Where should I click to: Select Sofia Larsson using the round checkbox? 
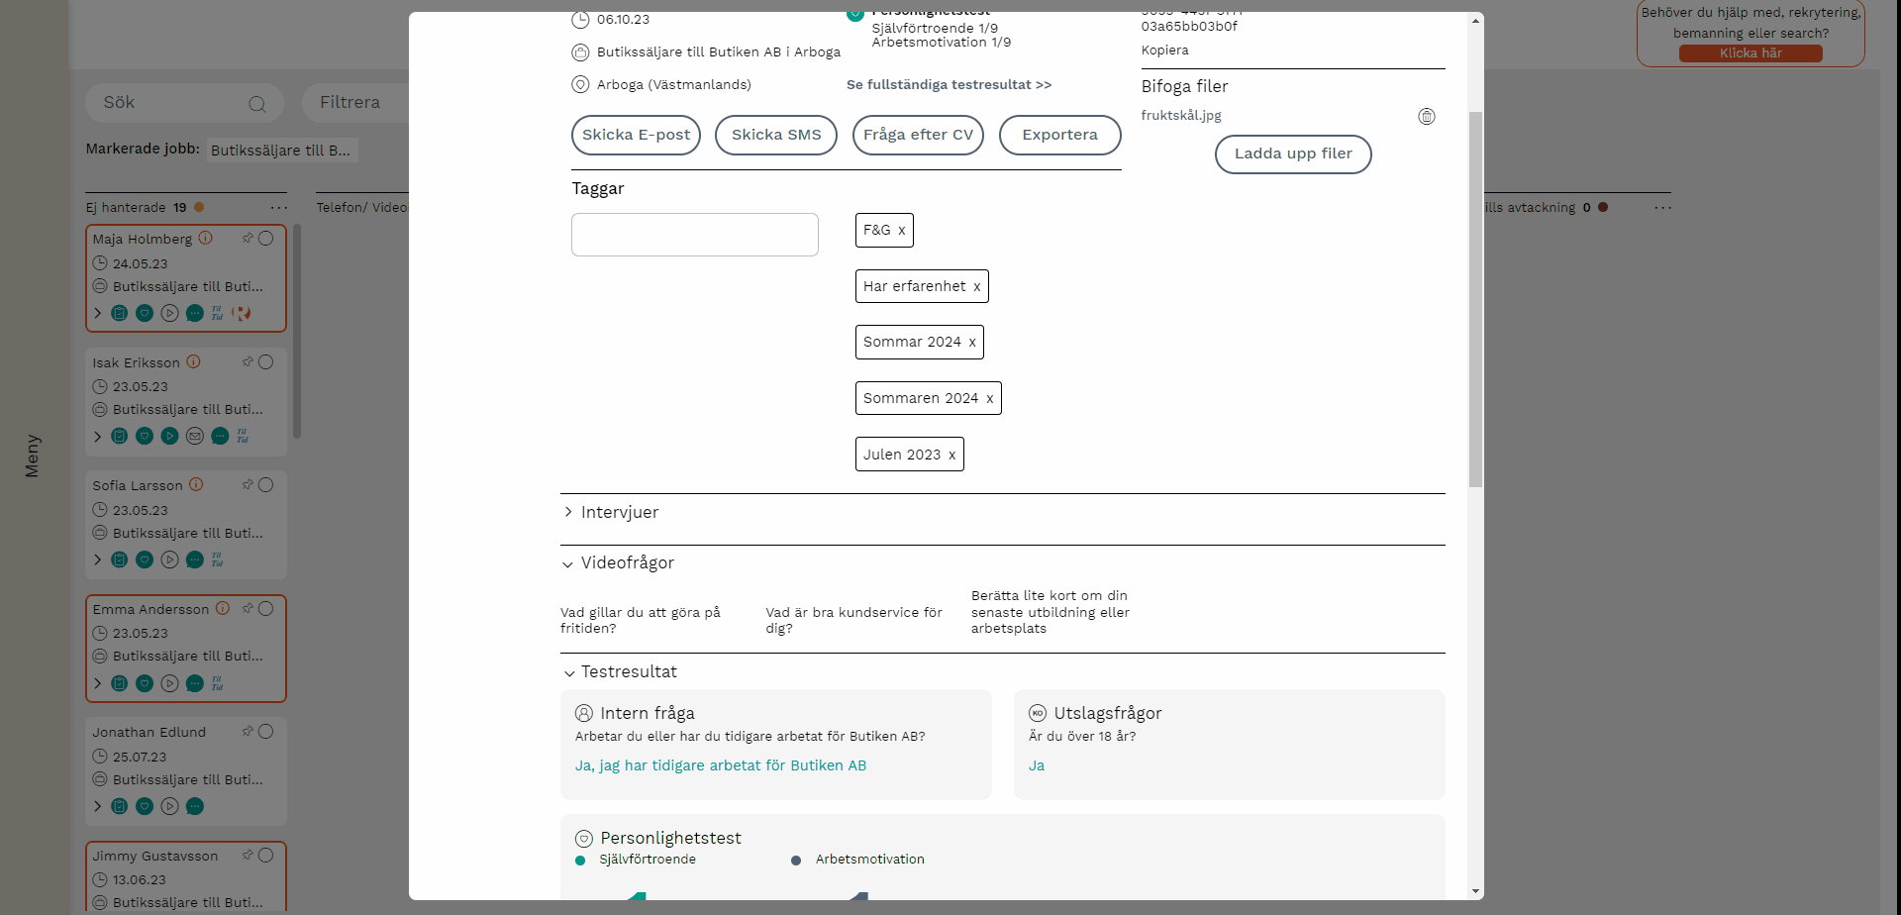click(265, 485)
